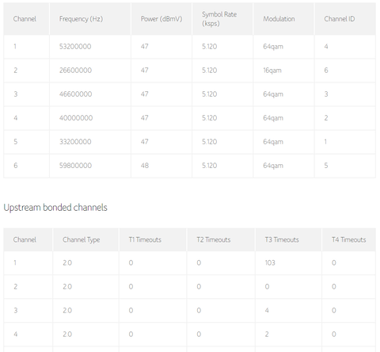The width and height of the screenshot is (380, 352).
Task: Select the T2 Timeouts column header
Action: (214, 239)
